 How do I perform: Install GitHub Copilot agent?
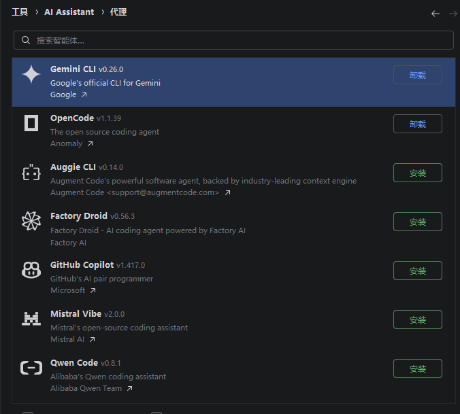coord(417,271)
